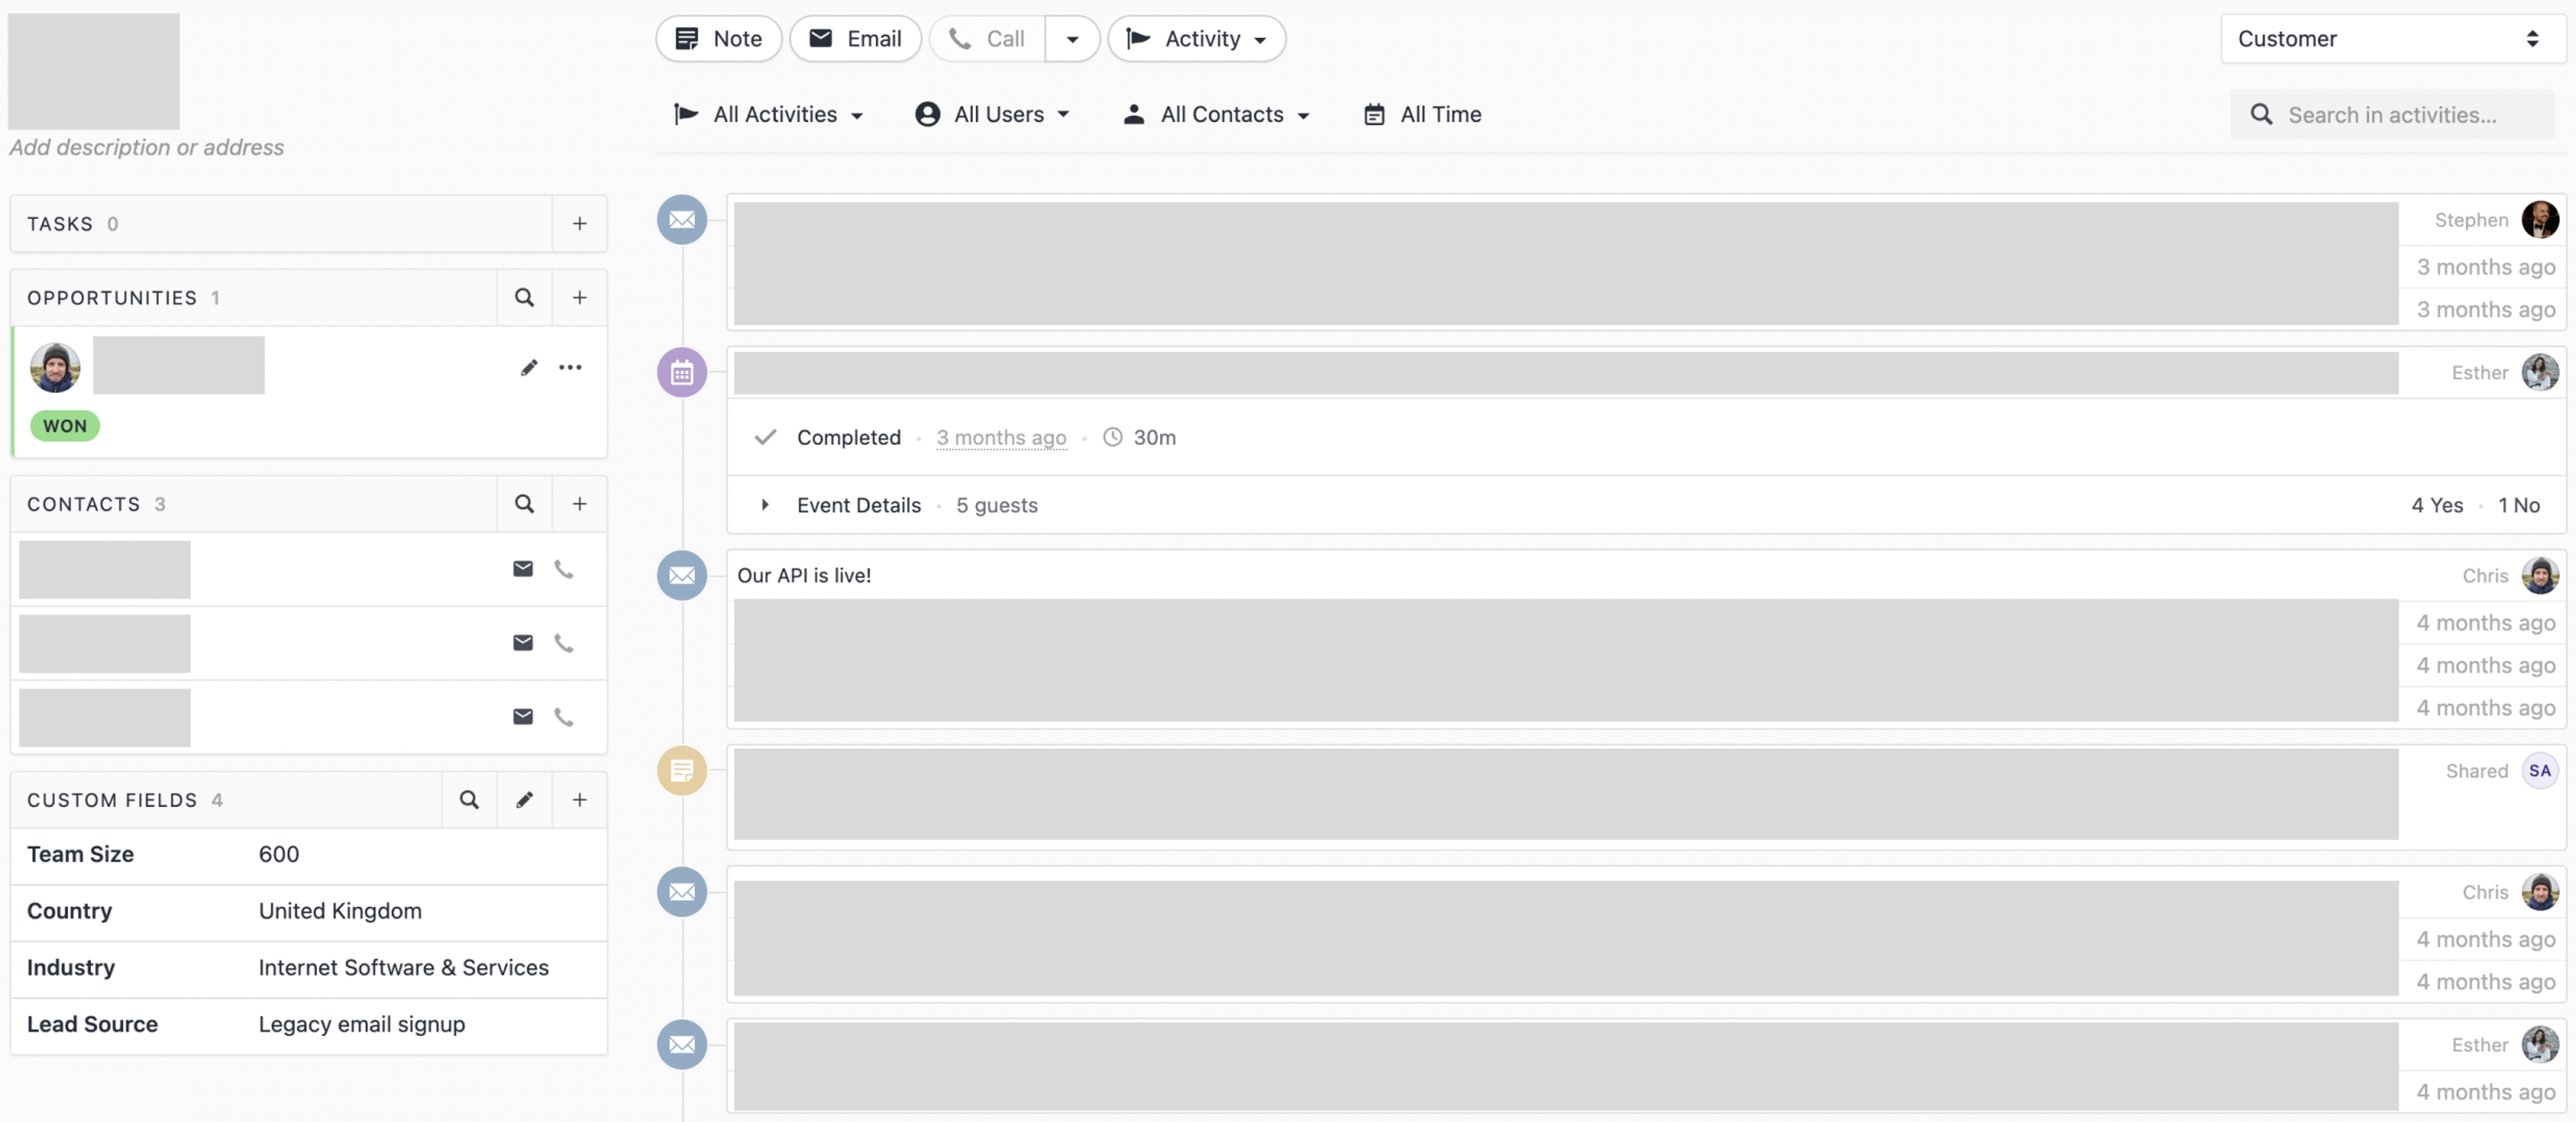Add a new task with plus icon

pyautogui.click(x=579, y=223)
